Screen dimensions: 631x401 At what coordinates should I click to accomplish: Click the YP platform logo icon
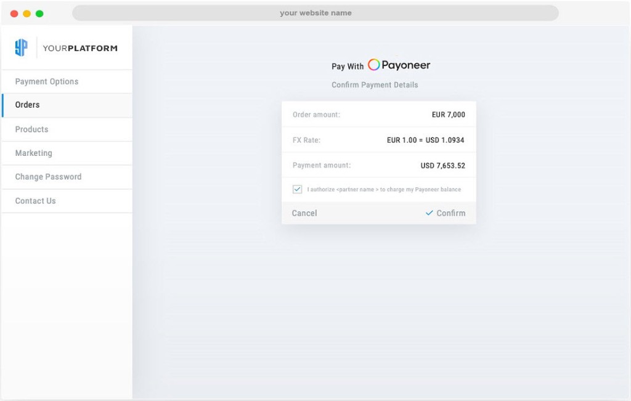point(22,47)
